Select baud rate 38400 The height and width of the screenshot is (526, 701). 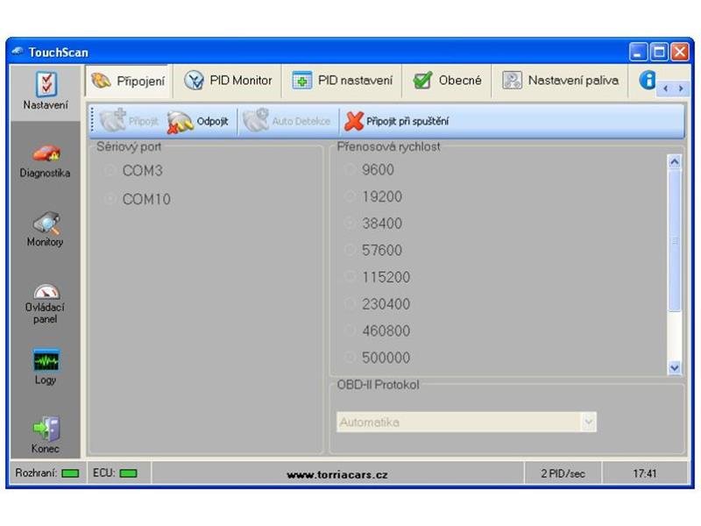pyautogui.click(x=373, y=224)
